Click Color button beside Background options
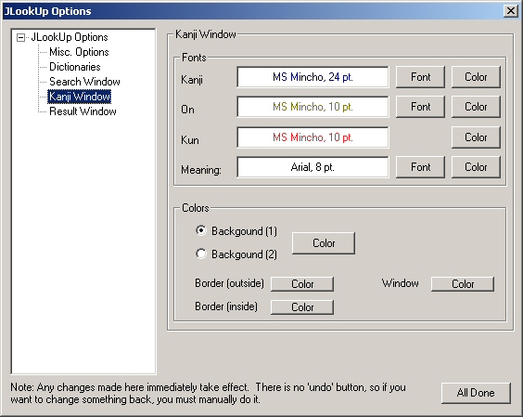This screenshot has width=523, height=417. 324,243
